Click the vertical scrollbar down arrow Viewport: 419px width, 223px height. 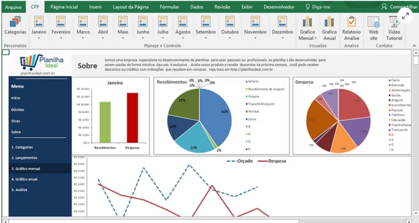click(416, 213)
